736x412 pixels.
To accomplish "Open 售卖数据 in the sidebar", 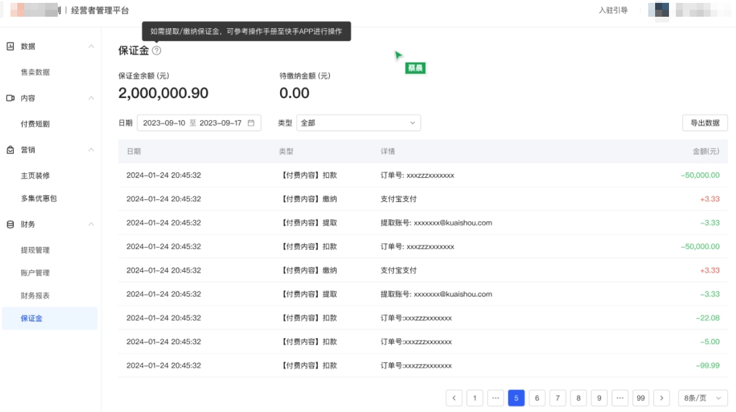I will pyautogui.click(x=35, y=72).
